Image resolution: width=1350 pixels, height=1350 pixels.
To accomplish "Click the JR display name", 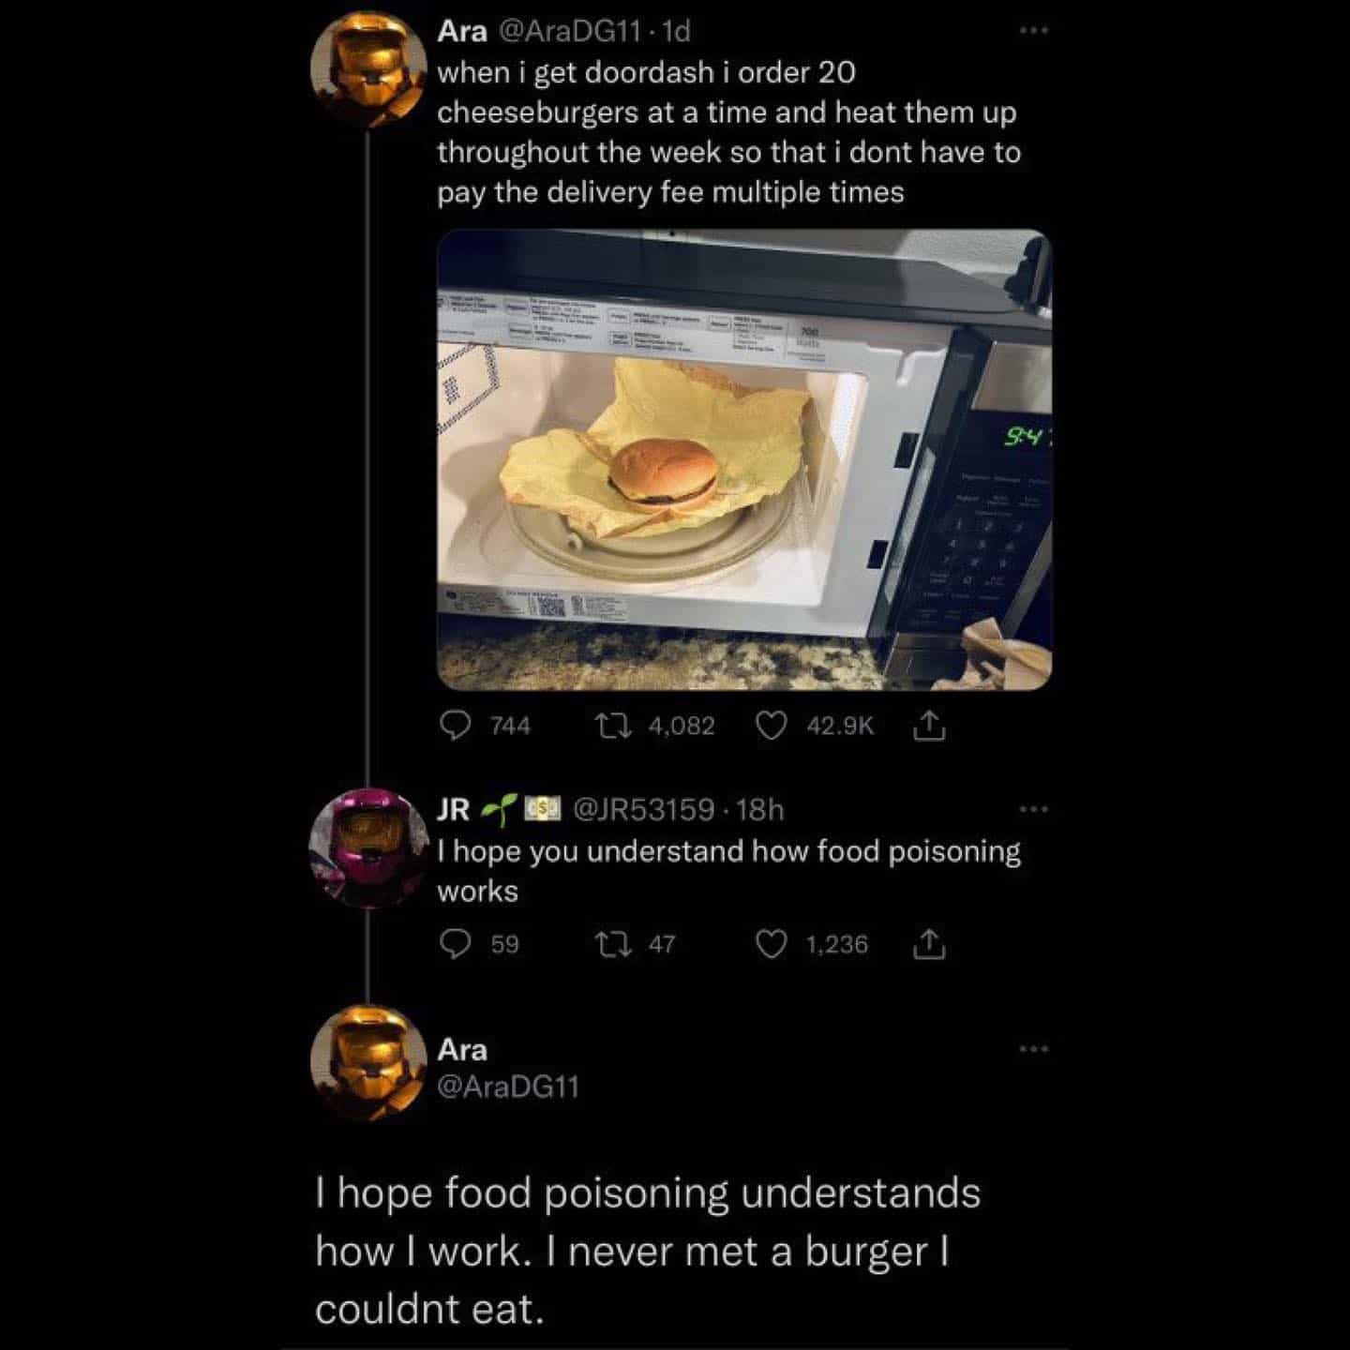I will point(454,809).
